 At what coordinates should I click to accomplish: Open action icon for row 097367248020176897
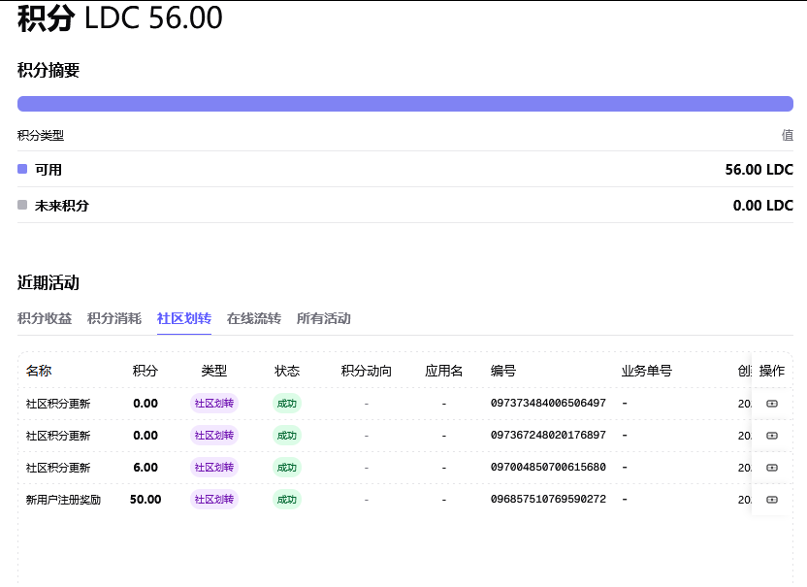[x=771, y=436]
